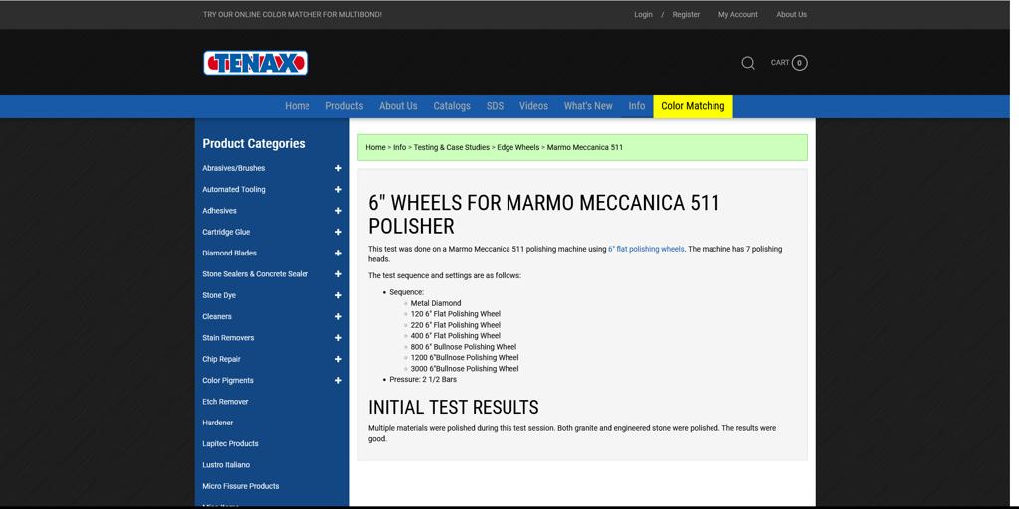Expand the Diamond Blades category

[338, 254]
